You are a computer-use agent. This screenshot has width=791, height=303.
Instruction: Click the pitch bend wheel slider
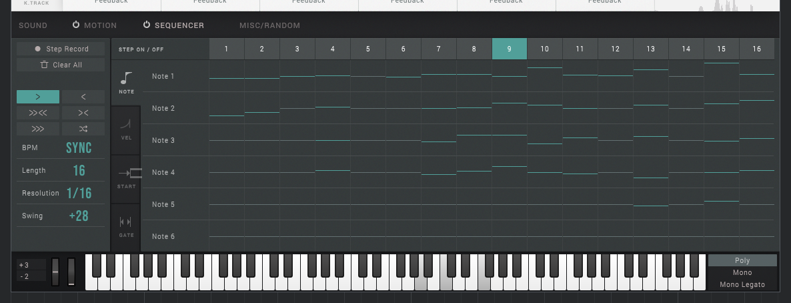pos(55,272)
